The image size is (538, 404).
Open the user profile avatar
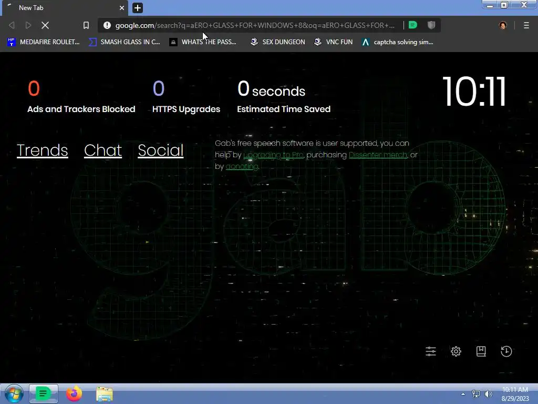(503, 25)
